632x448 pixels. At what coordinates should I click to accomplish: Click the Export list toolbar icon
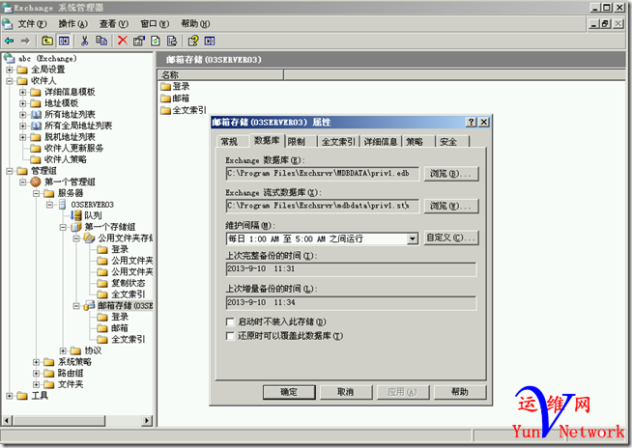coord(172,41)
